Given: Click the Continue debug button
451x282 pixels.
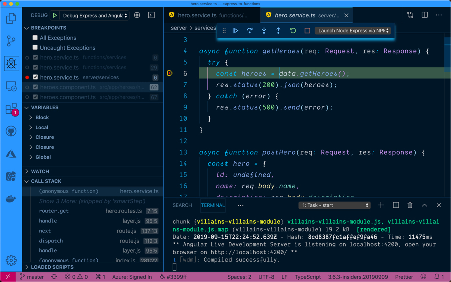Looking at the screenshot, I should point(235,31).
